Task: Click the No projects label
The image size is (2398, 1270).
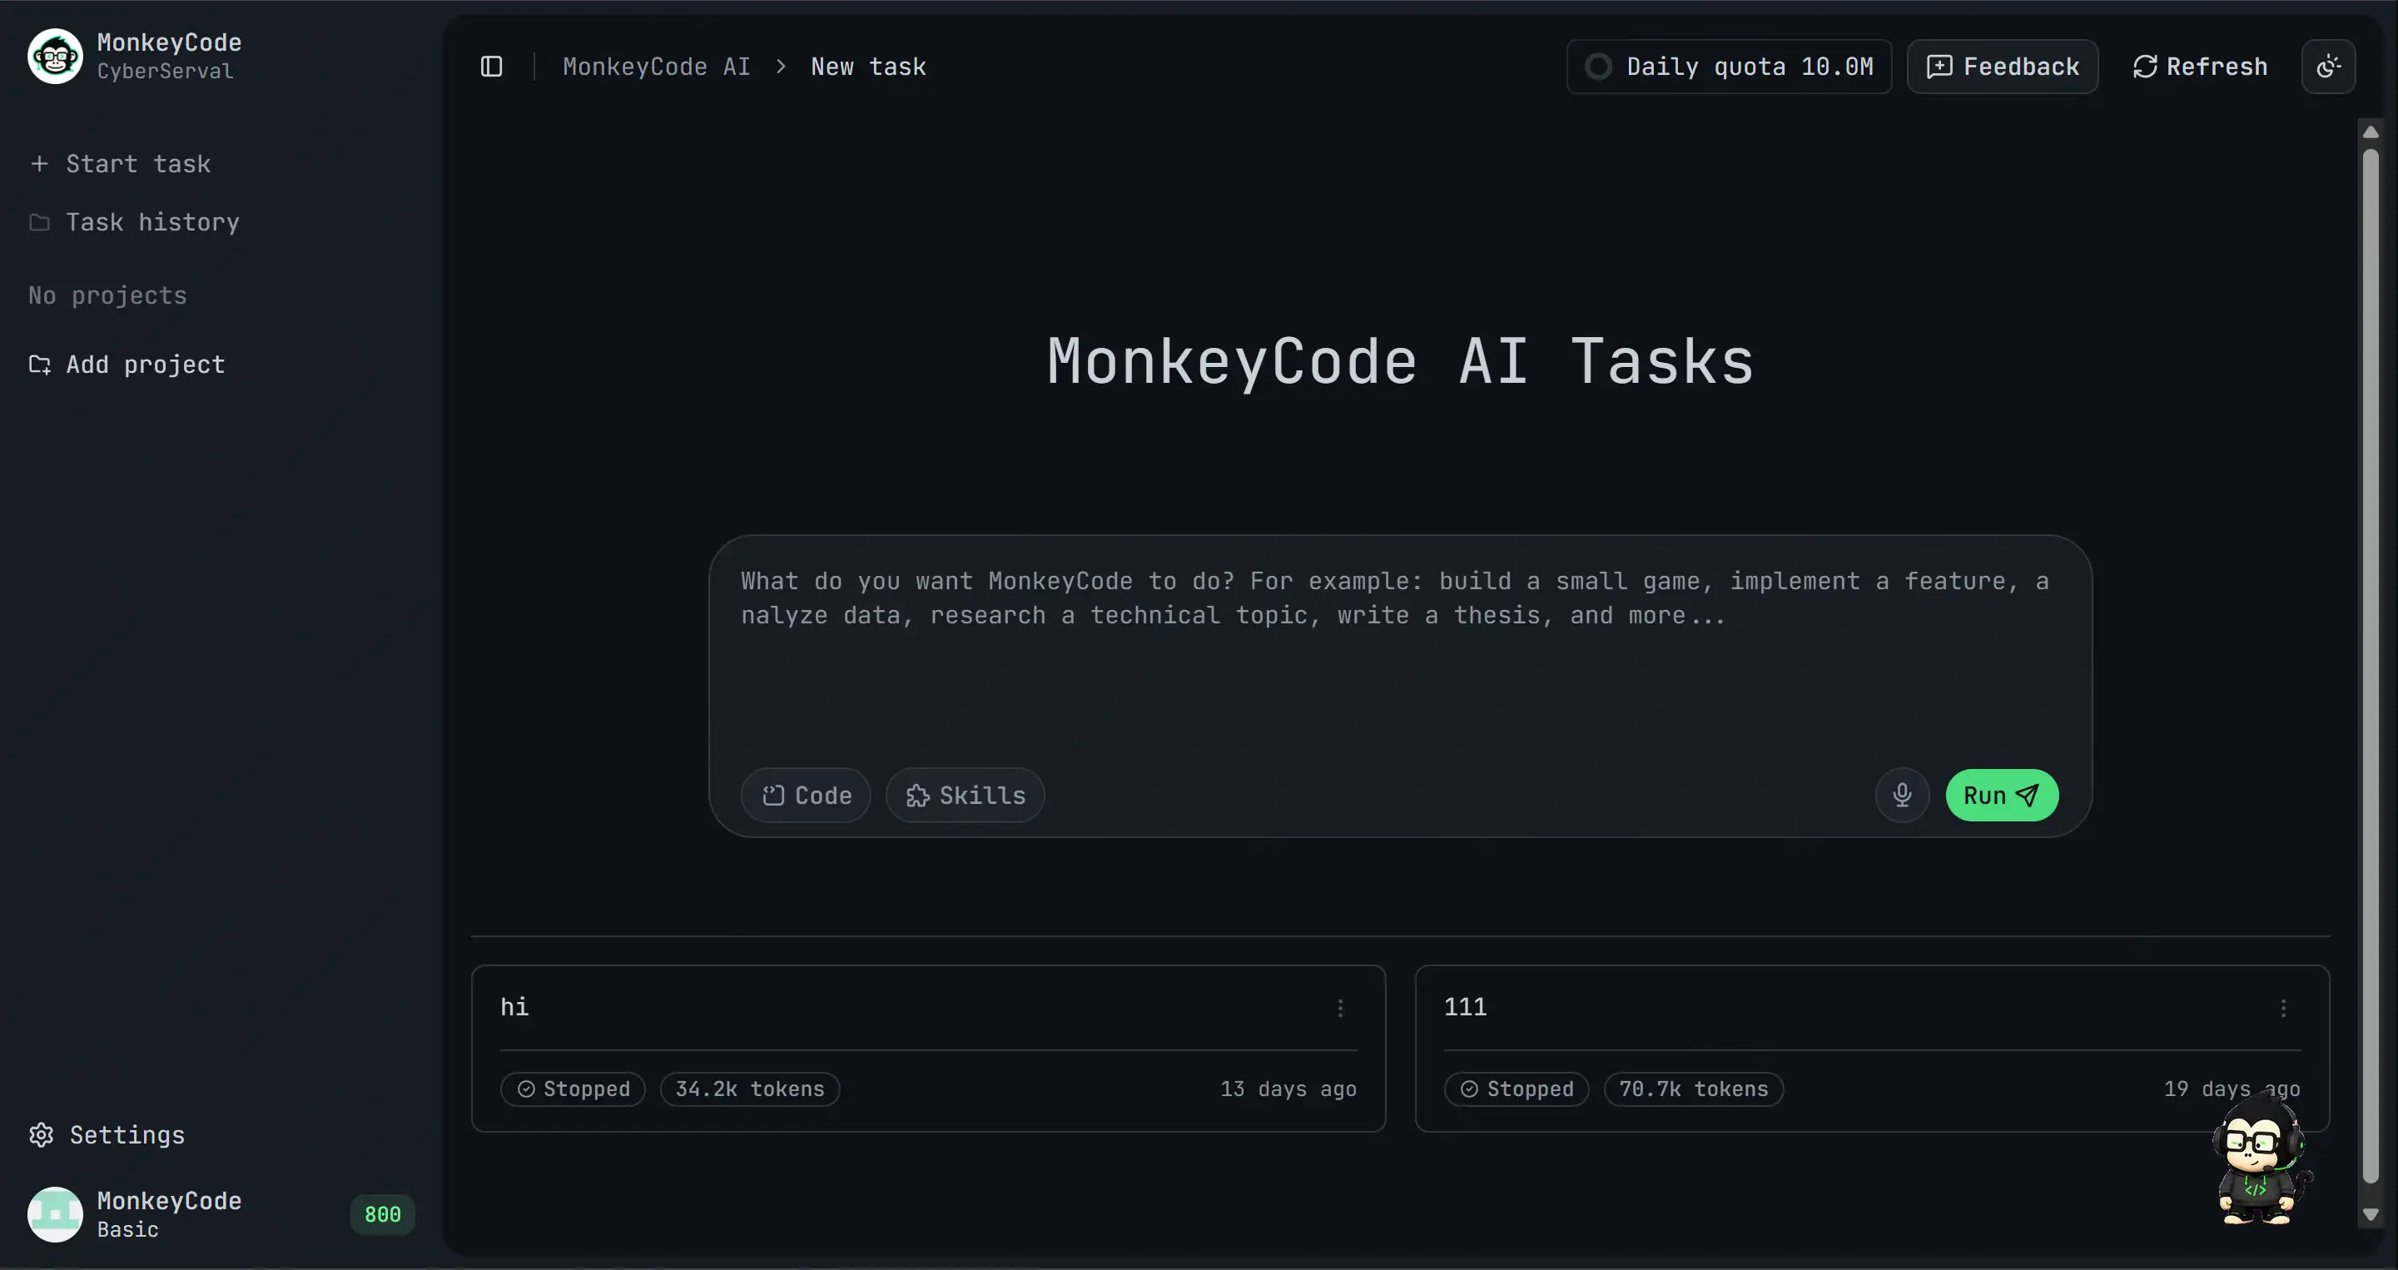Action: click(108, 295)
